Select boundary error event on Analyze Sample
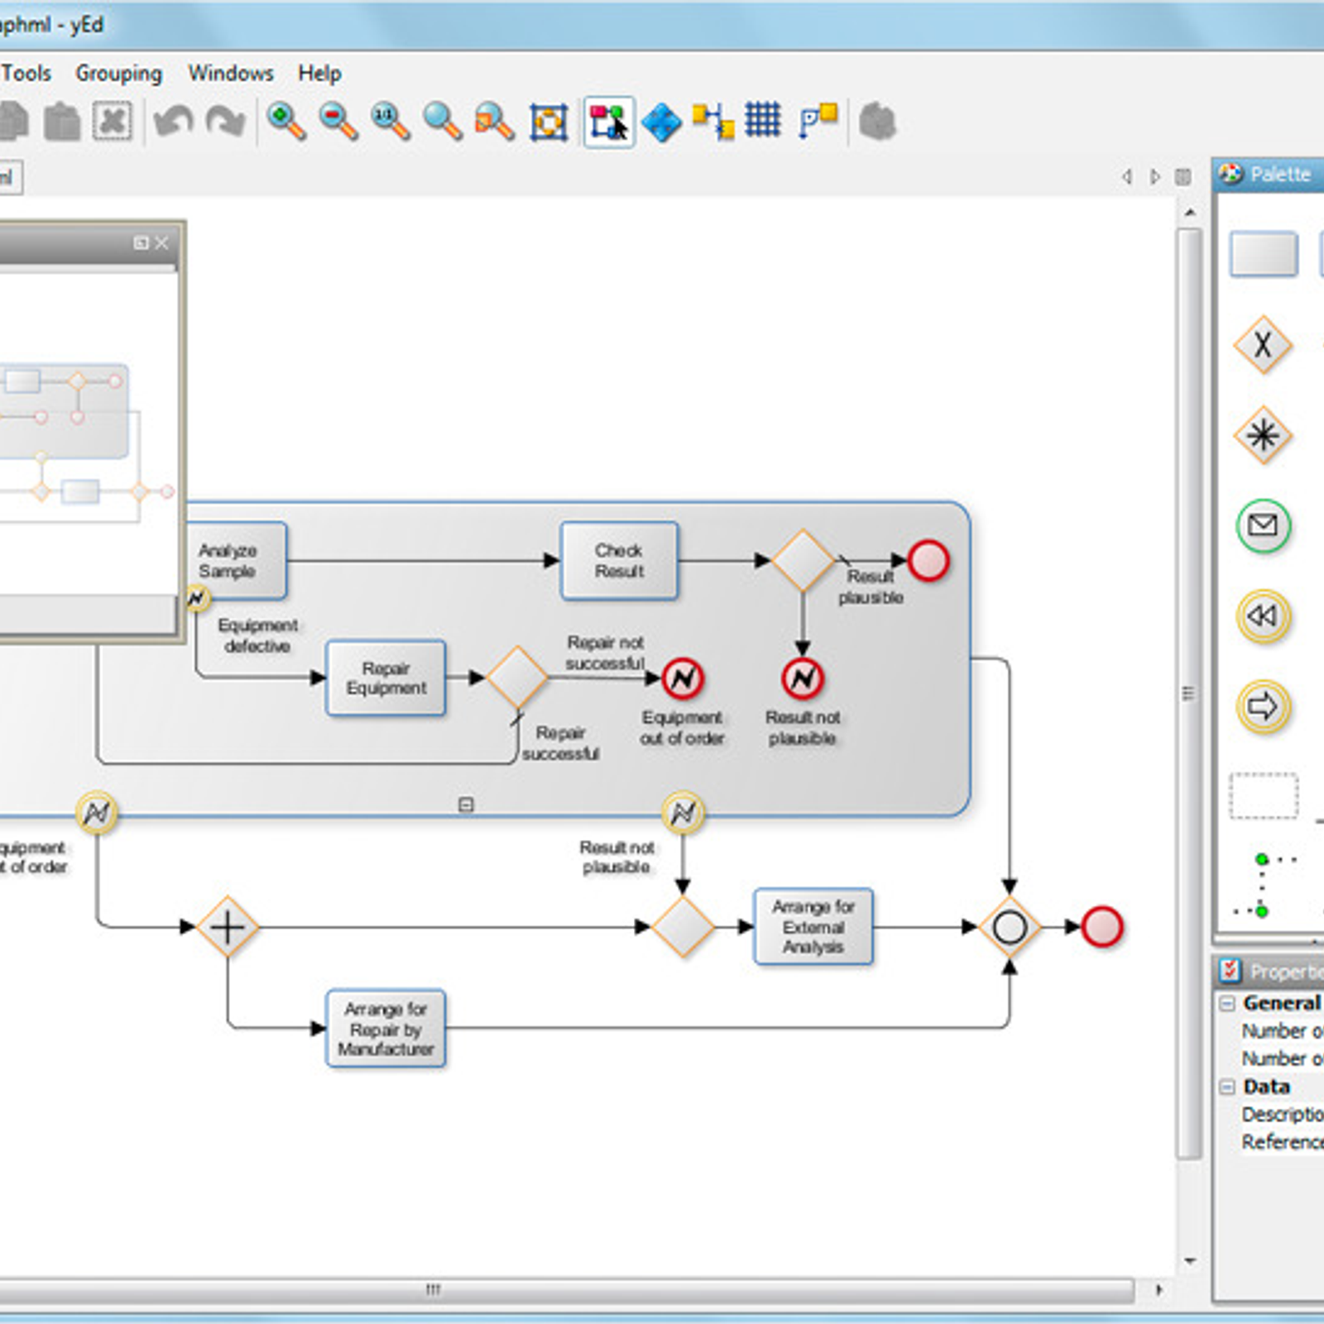This screenshot has height=1324, width=1324. [x=196, y=597]
